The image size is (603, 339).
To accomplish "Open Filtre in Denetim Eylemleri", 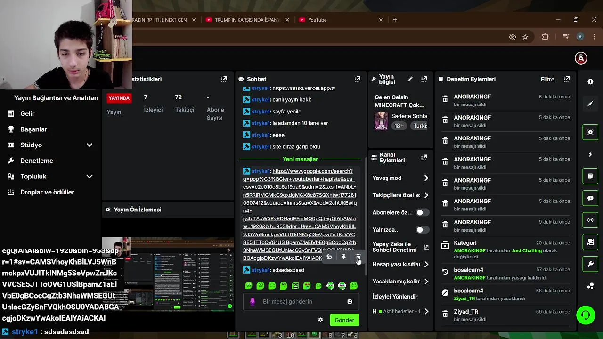I will [547, 79].
